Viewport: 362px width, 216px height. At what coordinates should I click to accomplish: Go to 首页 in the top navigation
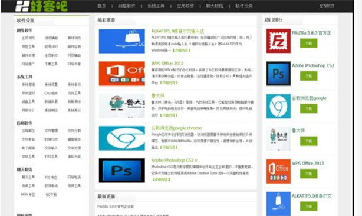point(101,6)
